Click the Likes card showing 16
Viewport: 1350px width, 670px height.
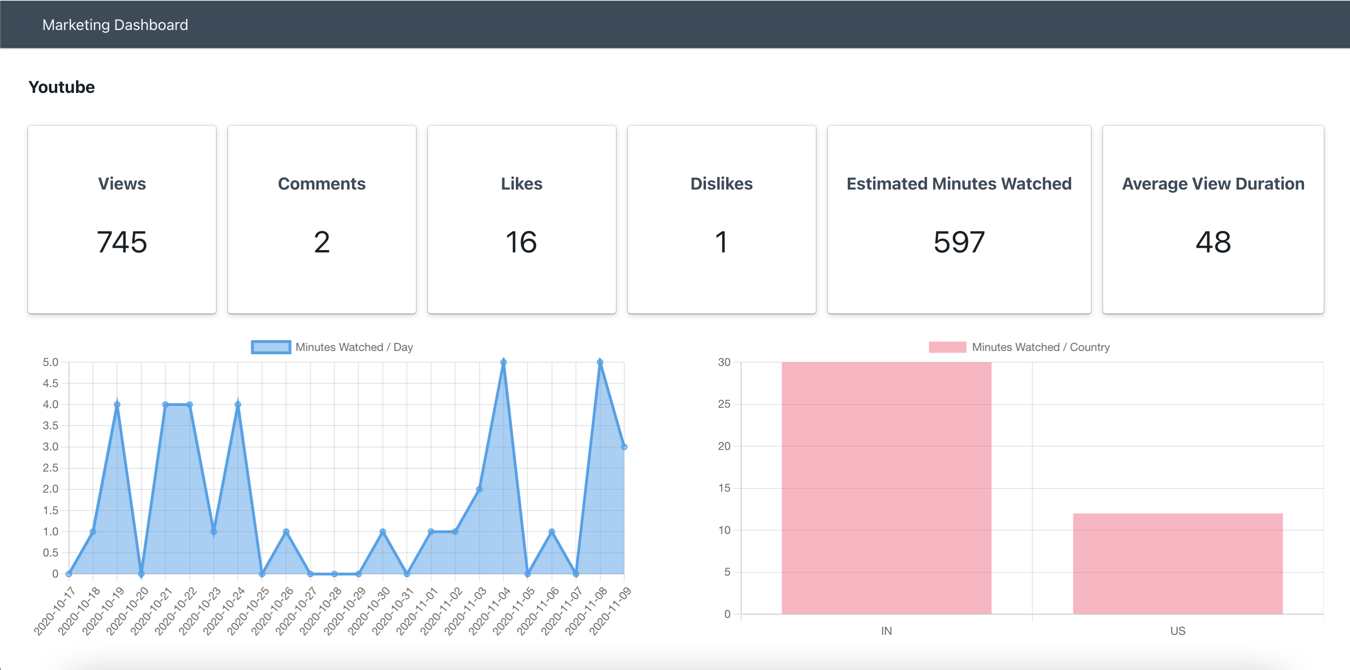click(522, 219)
